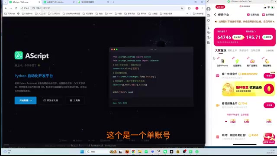Open the 工具集 button
This screenshot has width=277, height=156.
[x=75, y=101]
